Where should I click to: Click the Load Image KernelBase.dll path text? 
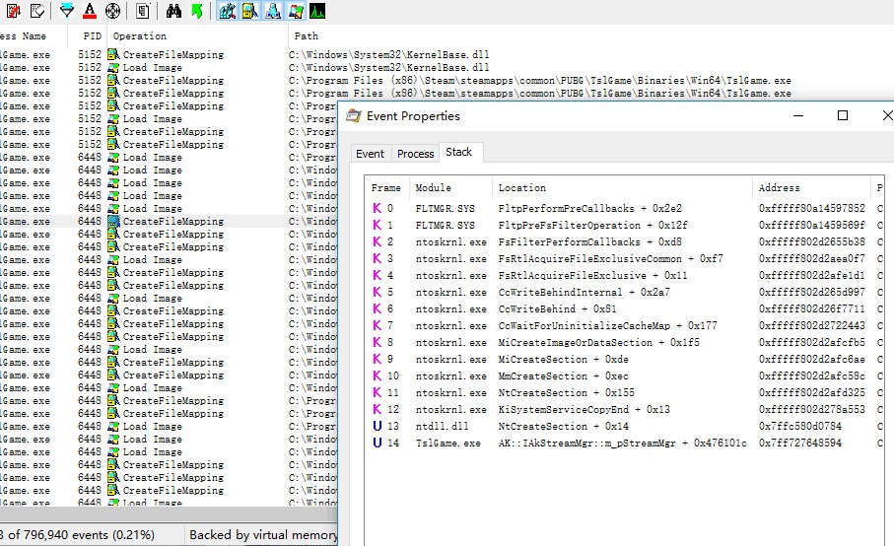click(388, 67)
